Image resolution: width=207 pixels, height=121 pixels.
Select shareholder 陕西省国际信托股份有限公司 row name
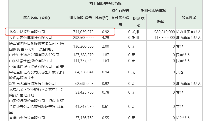tap(36, 46)
